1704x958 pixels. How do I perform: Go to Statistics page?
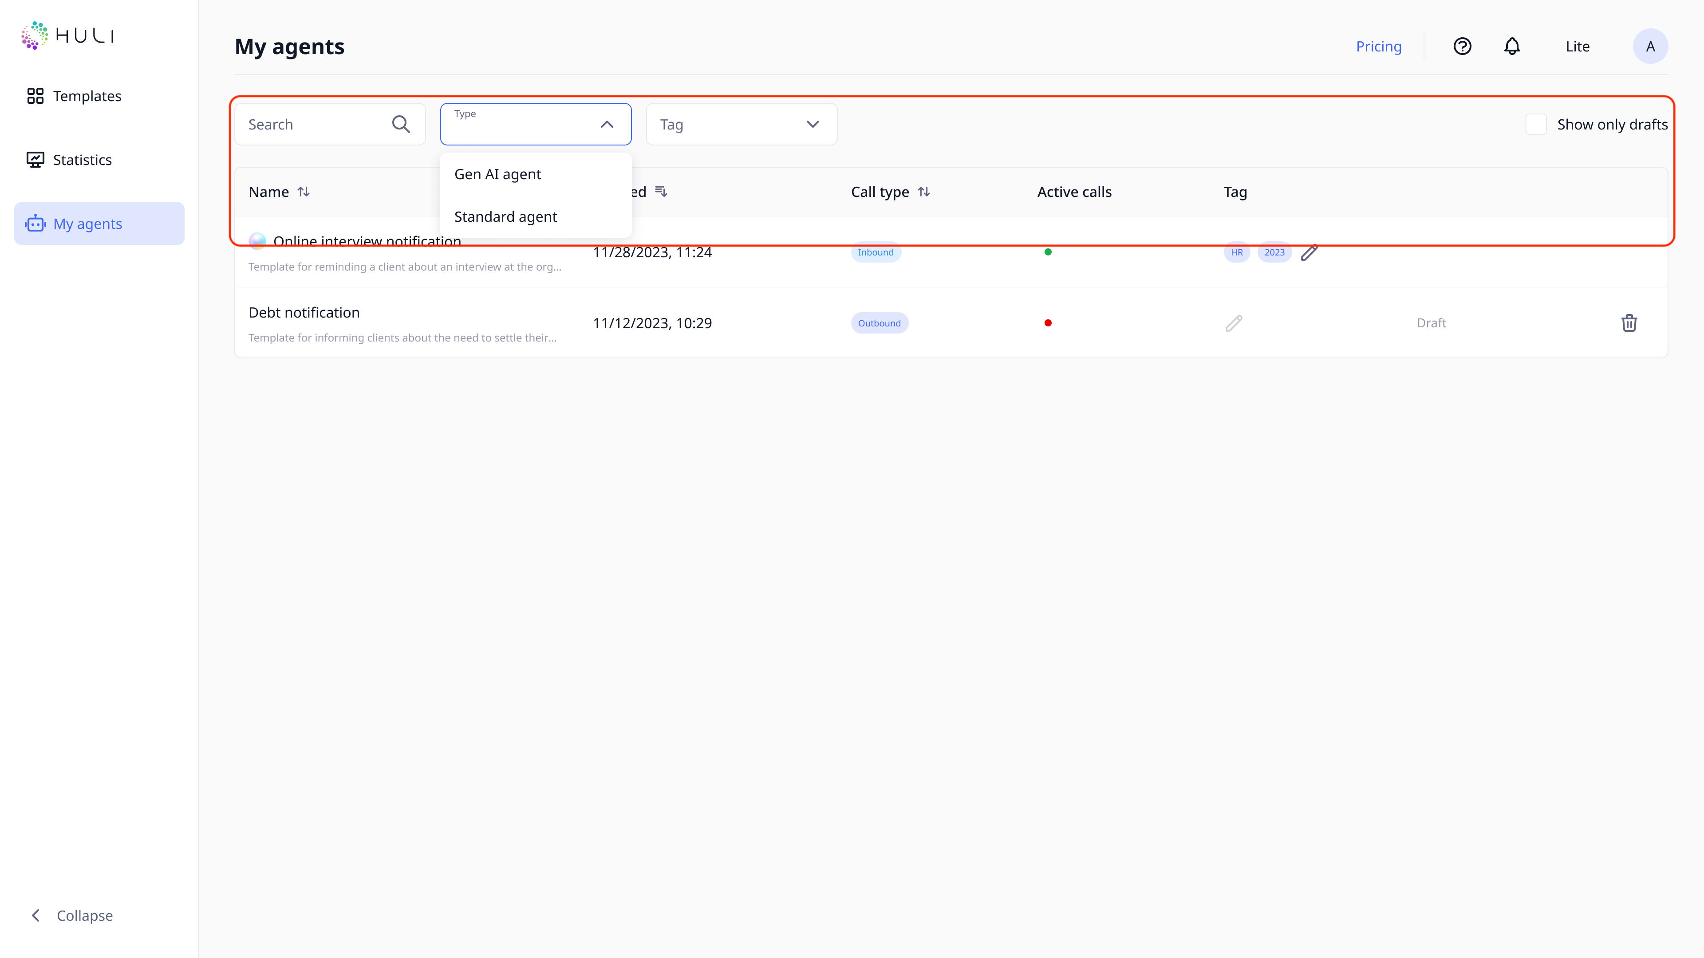tap(82, 160)
